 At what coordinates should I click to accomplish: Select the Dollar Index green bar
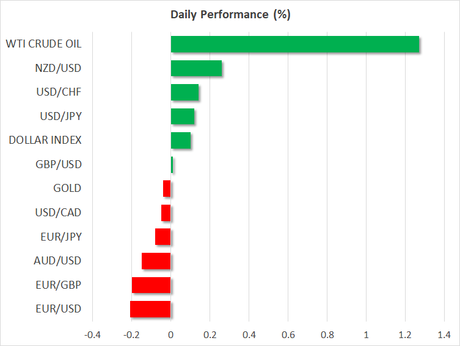pos(181,141)
